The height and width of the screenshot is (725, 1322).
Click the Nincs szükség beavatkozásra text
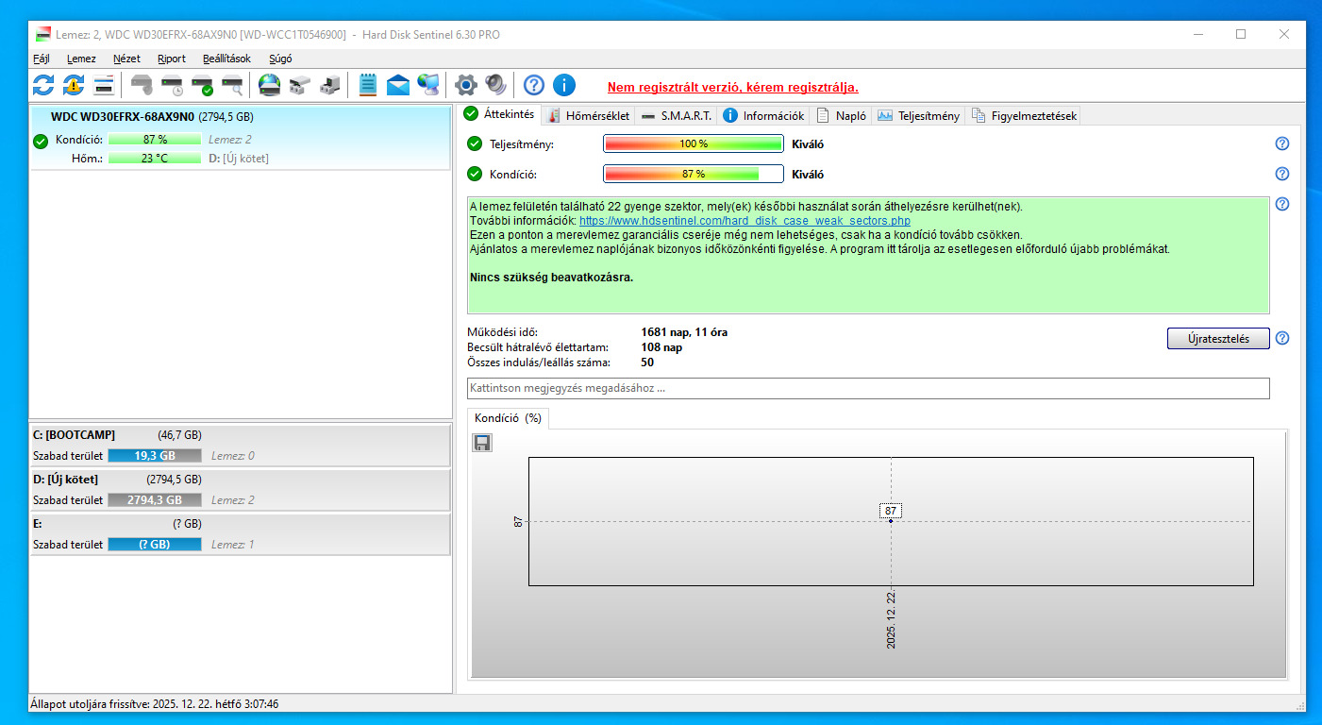[x=551, y=277]
